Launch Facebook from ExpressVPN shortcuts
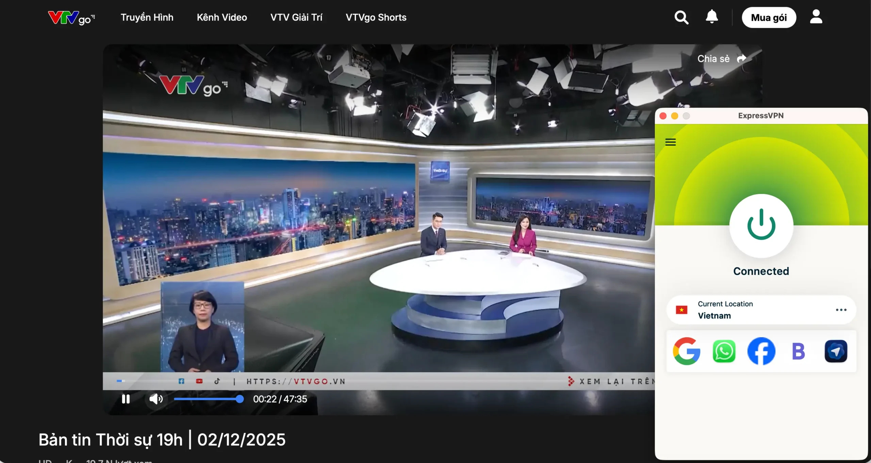 point(762,351)
